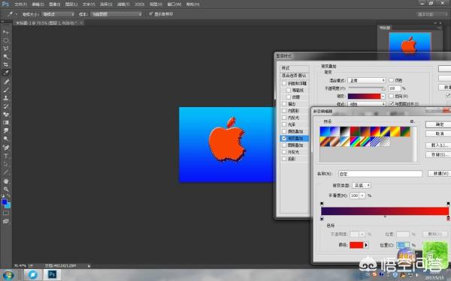Select the Magic Wand tool

tap(6, 56)
